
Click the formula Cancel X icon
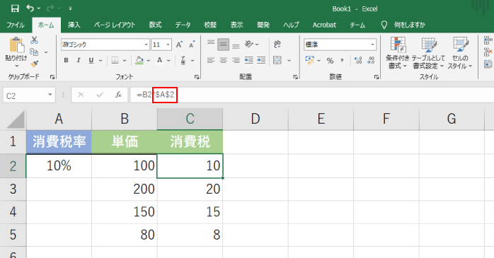[x=81, y=95]
